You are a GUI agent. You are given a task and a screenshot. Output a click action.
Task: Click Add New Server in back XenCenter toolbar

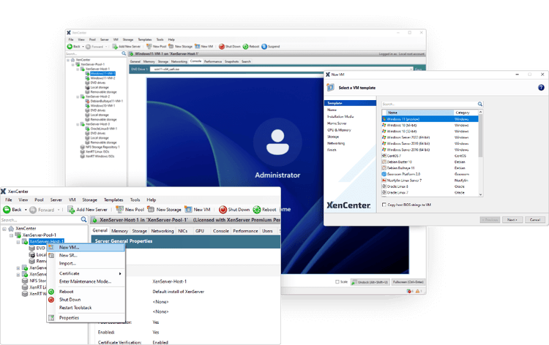pos(127,47)
